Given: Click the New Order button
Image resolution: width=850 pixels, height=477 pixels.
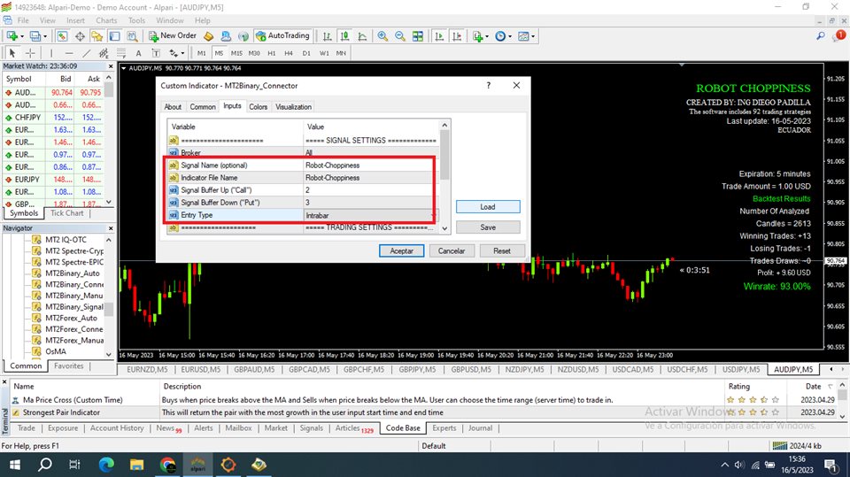Looking at the screenshot, I should [173, 35].
